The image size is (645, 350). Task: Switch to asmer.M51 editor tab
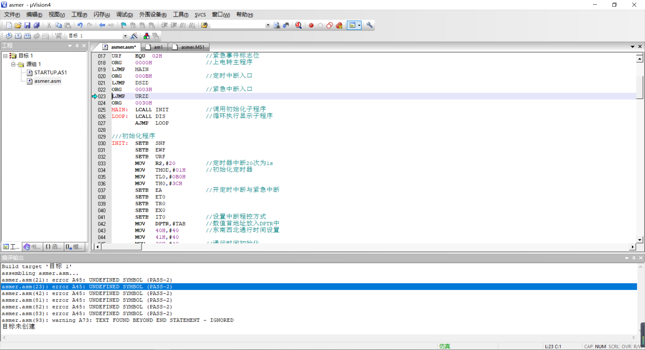[x=188, y=47]
